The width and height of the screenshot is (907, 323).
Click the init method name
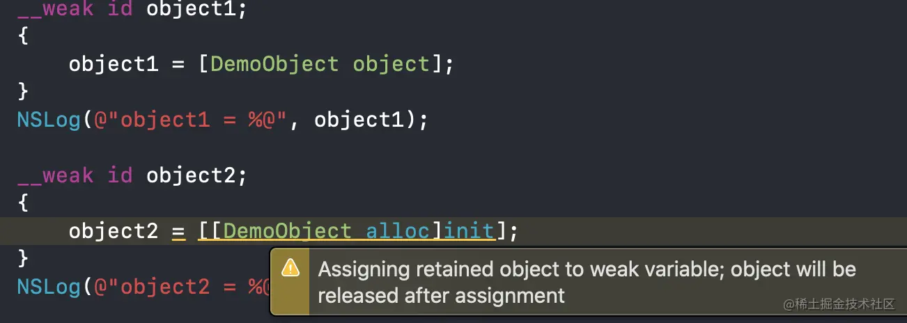(469, 230)
